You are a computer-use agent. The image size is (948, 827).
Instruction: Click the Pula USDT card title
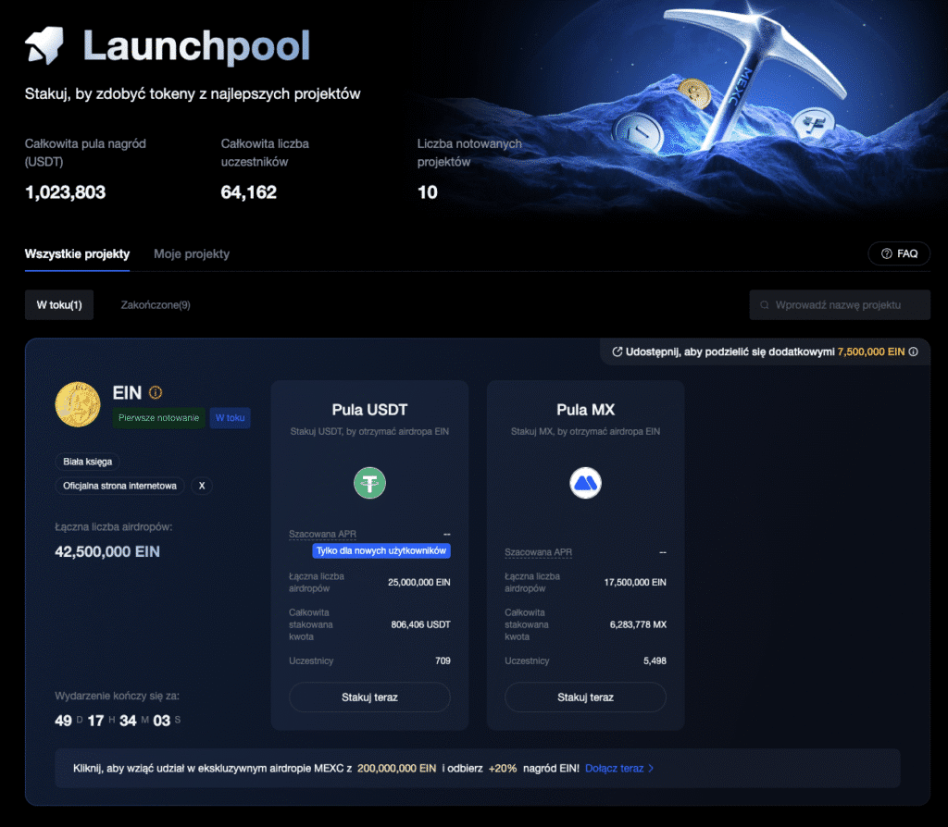pyautogui.click(x=369, y=410)
